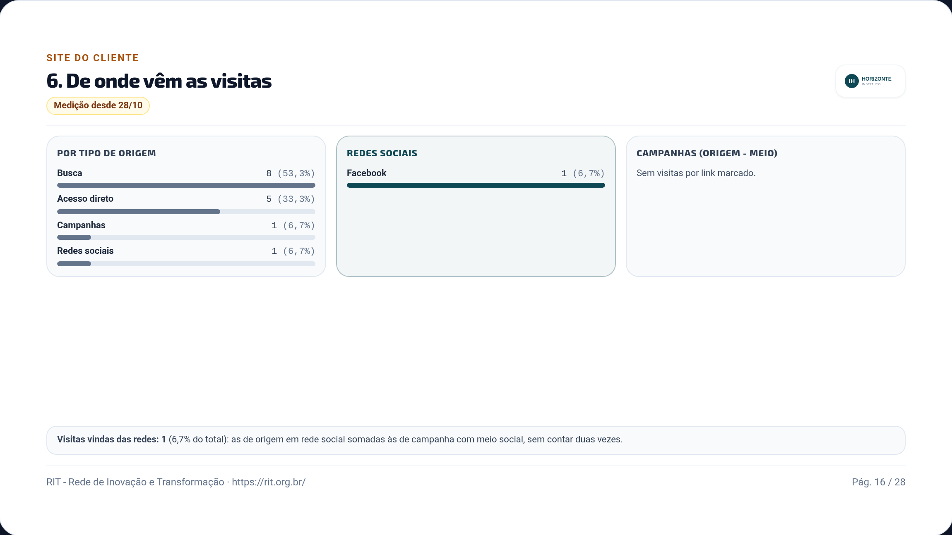
Task: Click 'CAMPANHAS (ORIGEM - MEIO)' heading
Action: 707,153
